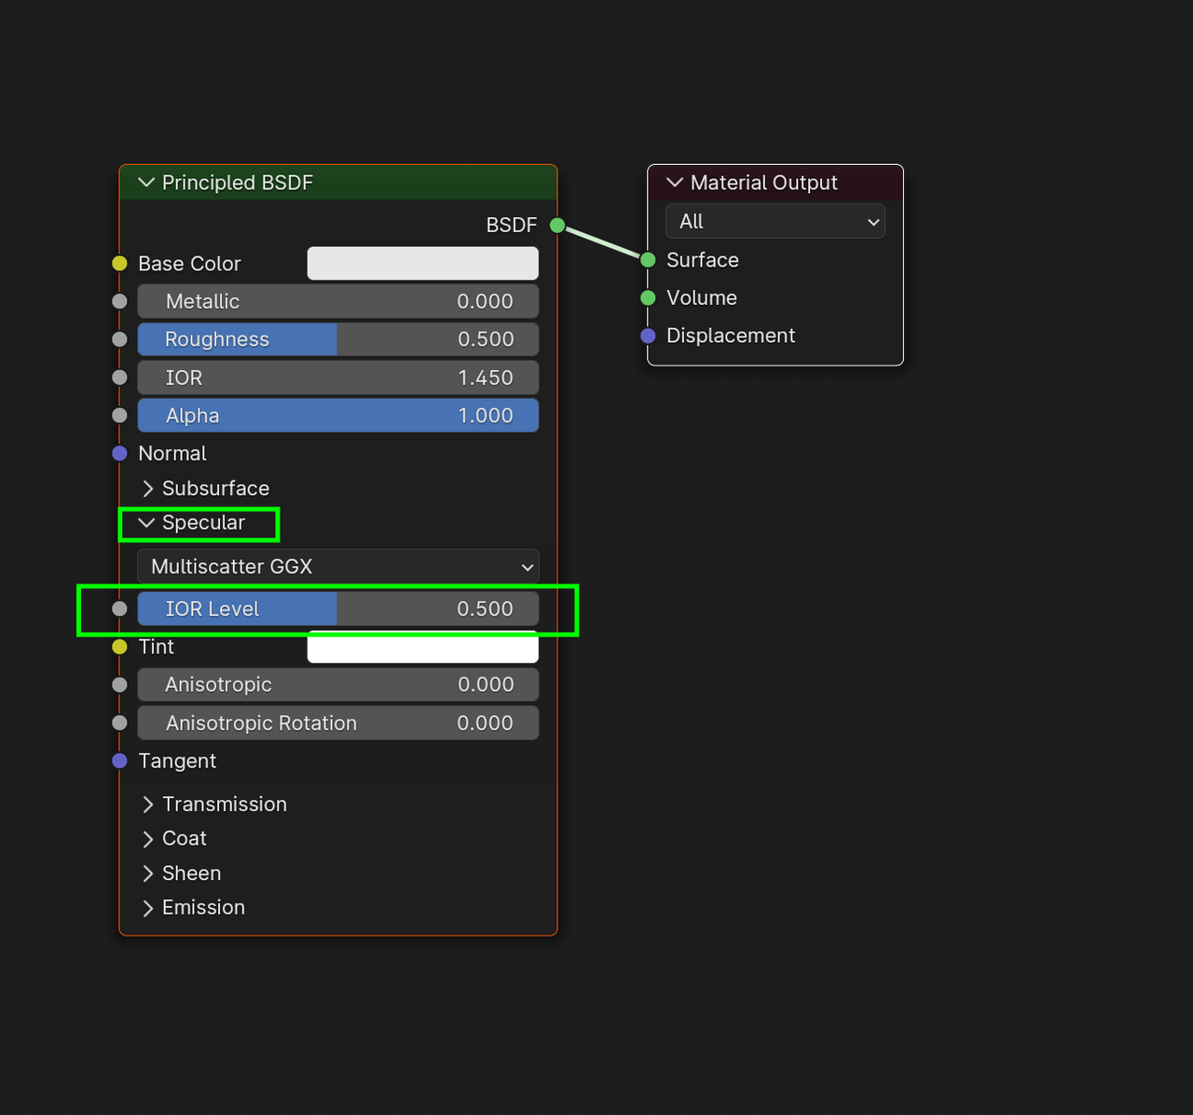Click the BSDF output label

(x=512, y=225)
